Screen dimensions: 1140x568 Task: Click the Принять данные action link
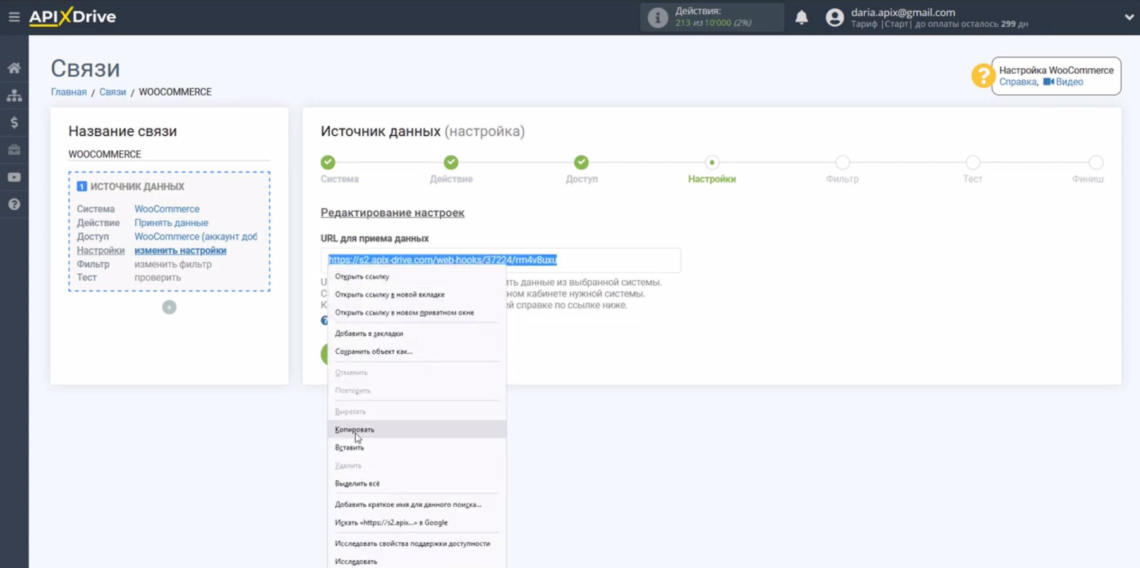tap(171, 222)
